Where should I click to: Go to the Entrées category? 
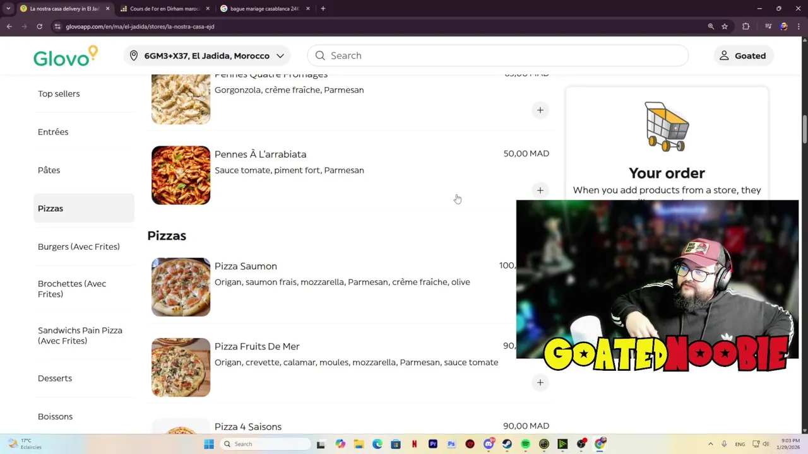tap(53, 132)
